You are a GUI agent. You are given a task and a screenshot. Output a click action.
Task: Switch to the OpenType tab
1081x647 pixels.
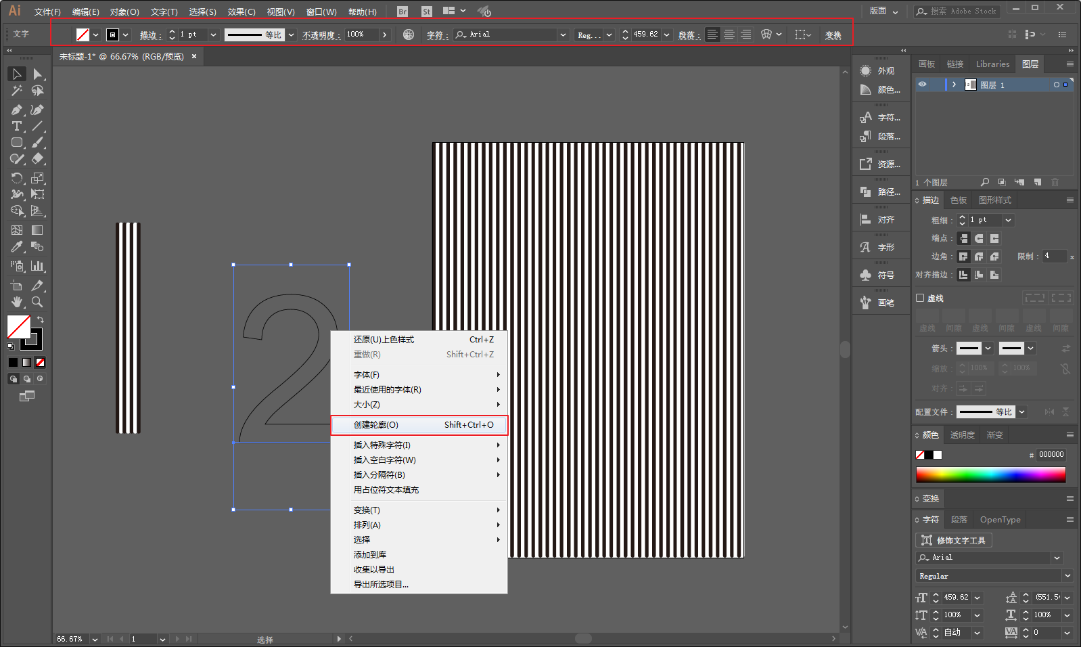(1000, 520)
